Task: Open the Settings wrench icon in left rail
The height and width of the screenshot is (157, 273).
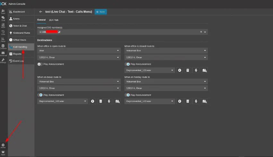Action: [x=3, y=61]
